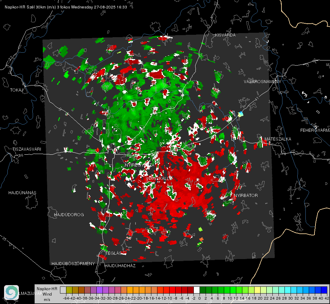The width and height of the screenshot is (330, 304).
Task: Select the KISVÁRDA town label
Action: pyautogui.click(x=225, y=35)
